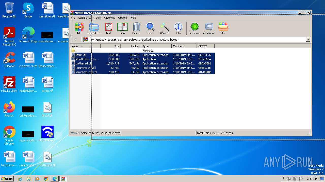Viewport: 325px width, 182px height.
Task: Sort files by Packed column
Action: tap(131, 46)
